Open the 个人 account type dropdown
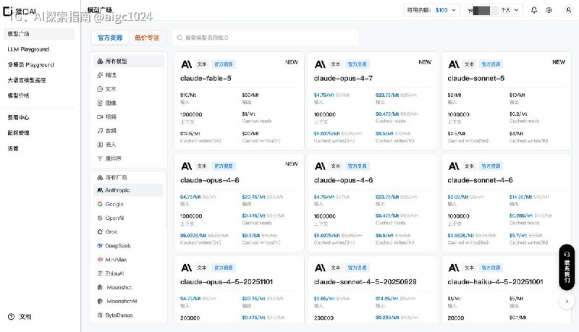 click(x=510, y=10)
